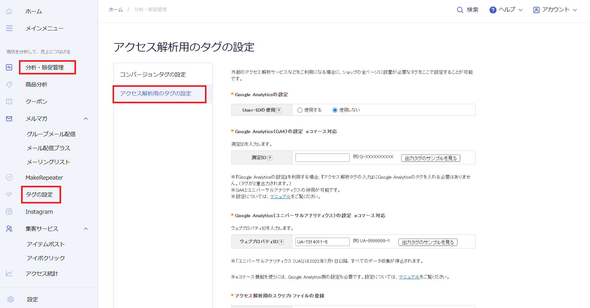Open 設定 at the sidebar bottom
The width and height of the screenshot is (590, 308).
click(x=33, y=299)
